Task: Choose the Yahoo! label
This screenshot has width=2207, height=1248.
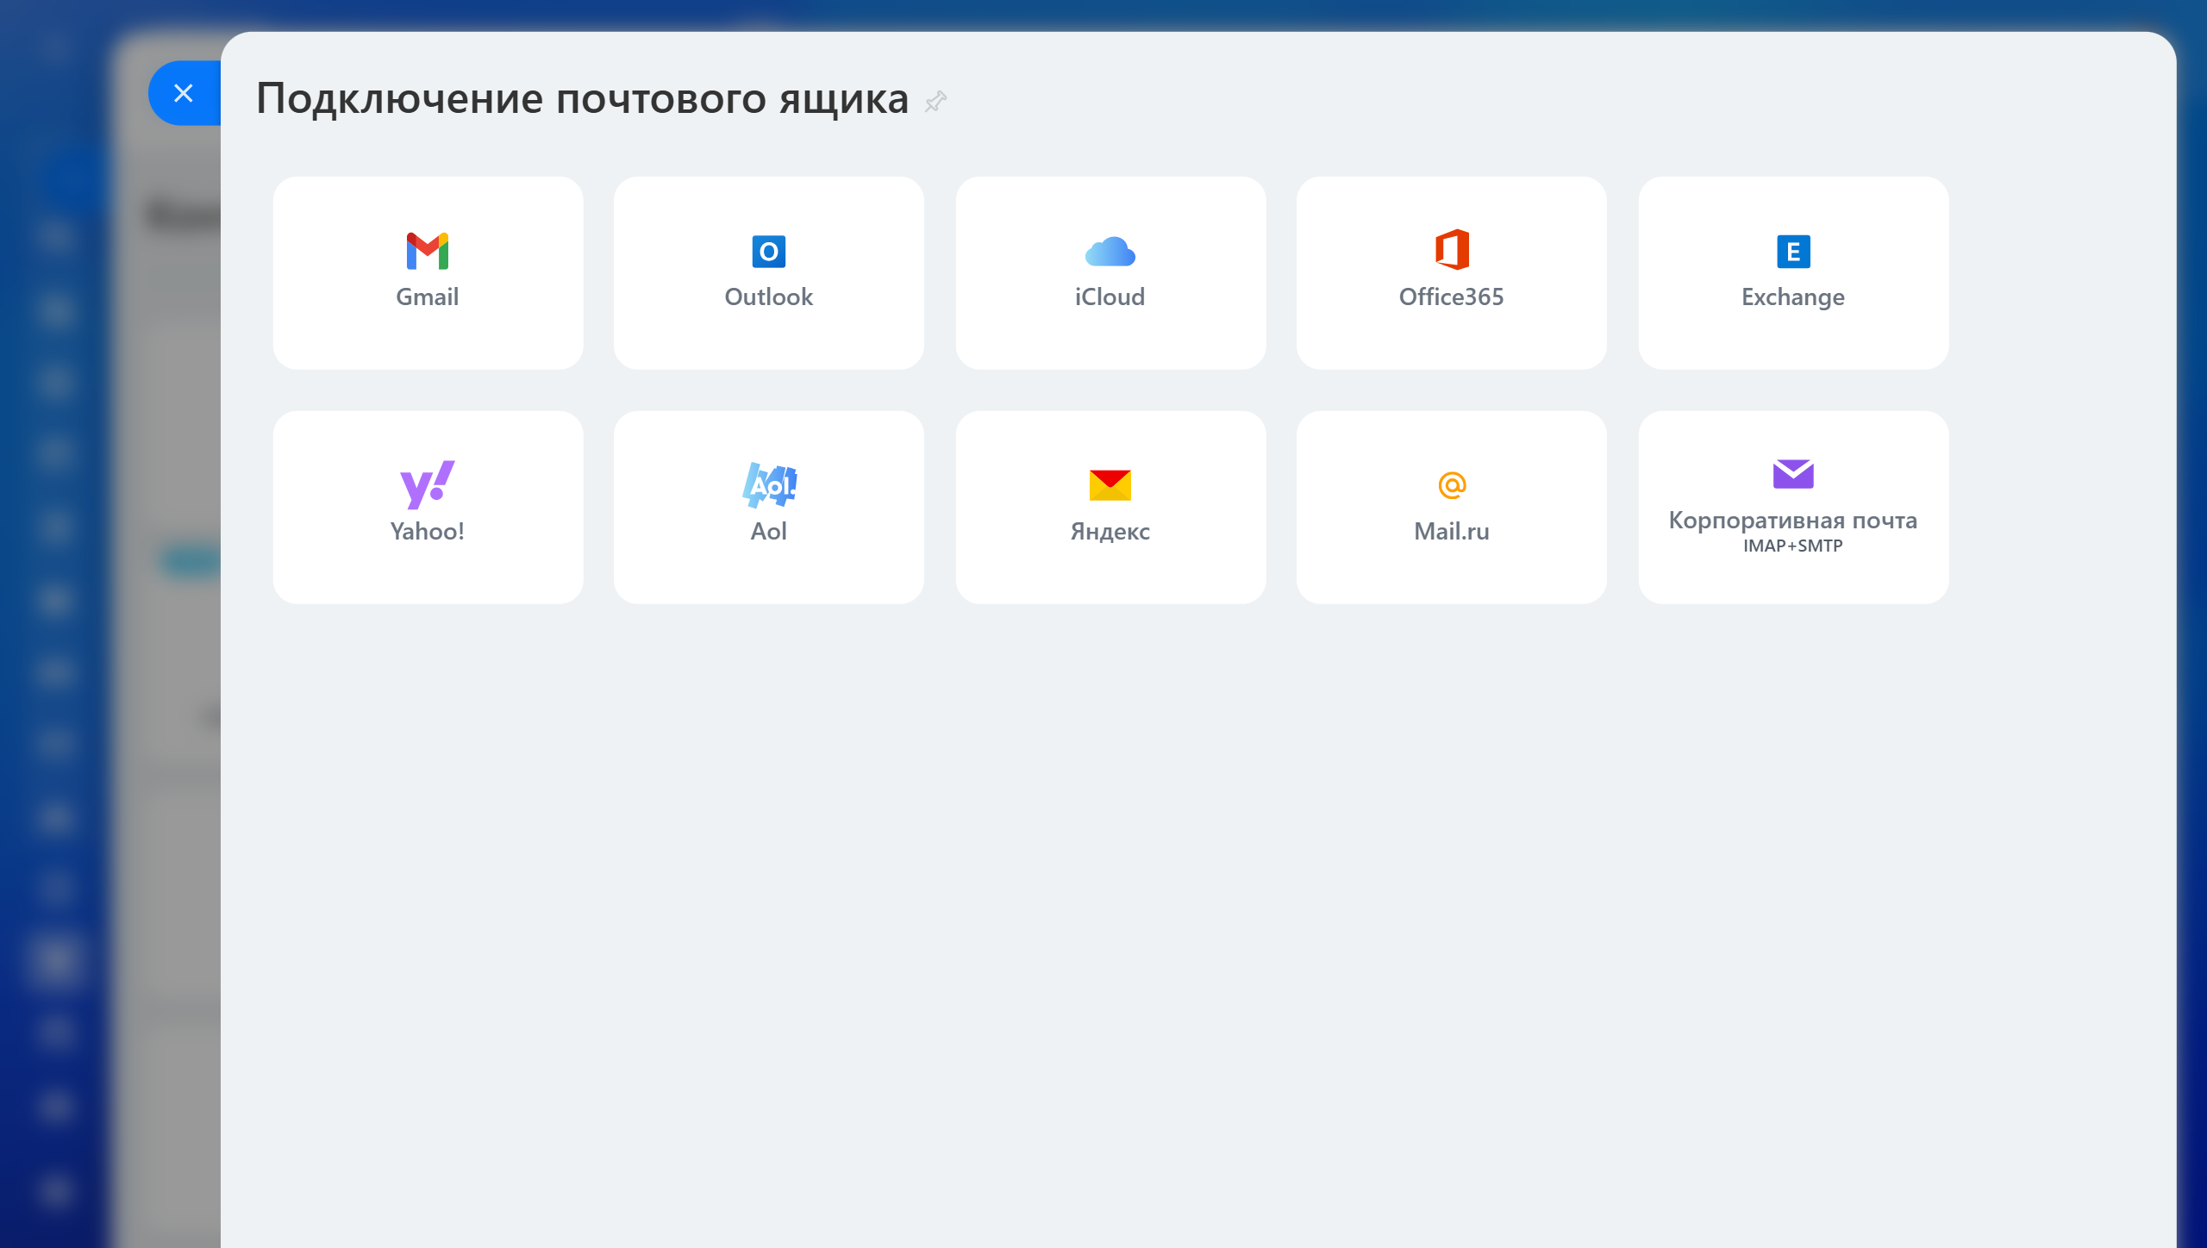Action: [428, 531]
